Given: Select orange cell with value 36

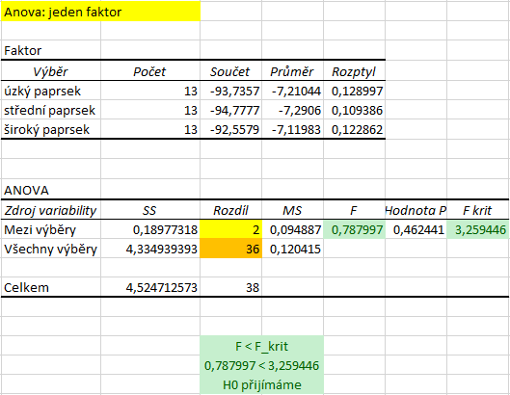Looking at the screenshot, I should [x=231, y=249].
